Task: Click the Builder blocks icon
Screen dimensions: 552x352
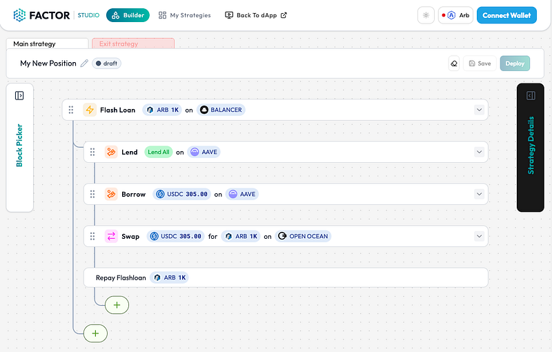Action: coord(115,15)
